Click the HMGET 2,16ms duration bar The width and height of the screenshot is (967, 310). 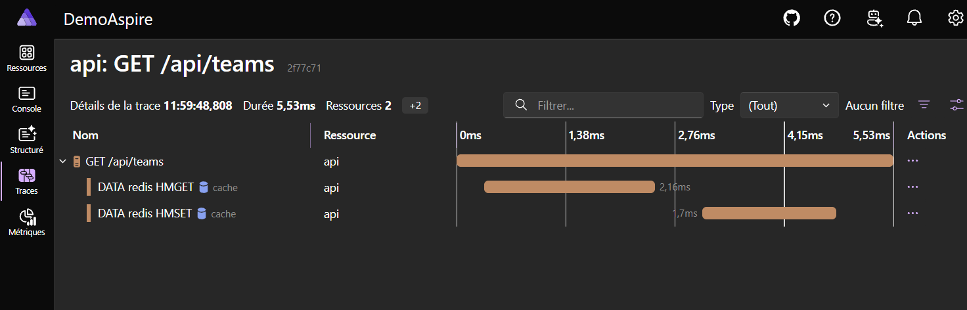click(x=570, y=187)
